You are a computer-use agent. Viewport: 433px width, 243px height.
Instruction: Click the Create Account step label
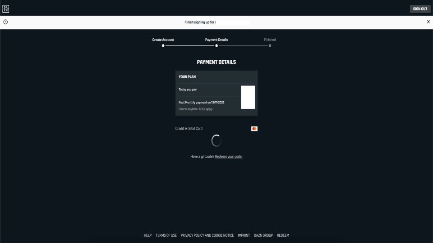coord(163,40)
